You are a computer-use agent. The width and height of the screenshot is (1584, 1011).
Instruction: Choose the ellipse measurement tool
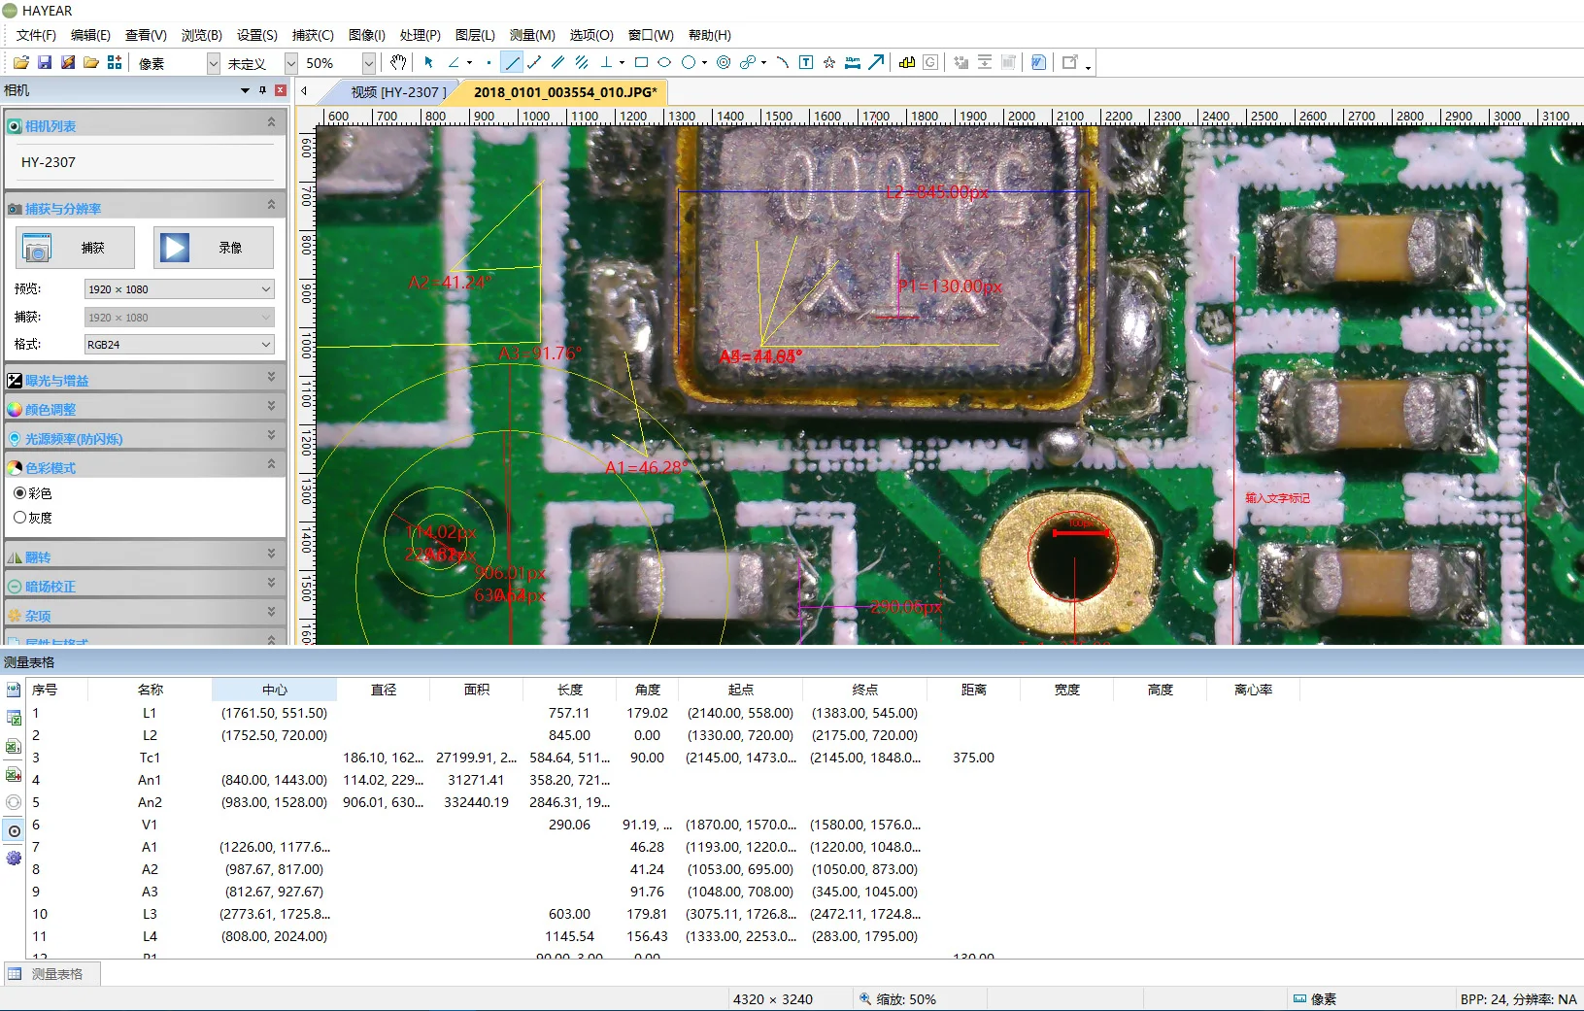(x=664, y=62)
